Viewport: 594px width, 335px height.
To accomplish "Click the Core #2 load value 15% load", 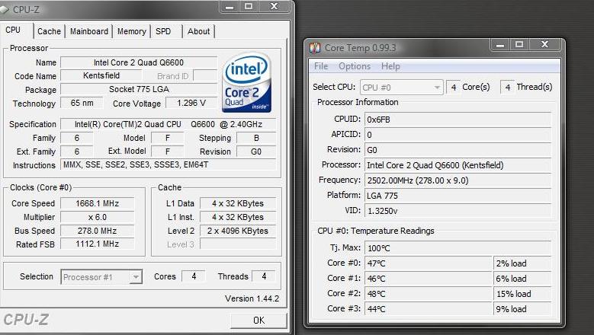I will [x=522, y=294].
